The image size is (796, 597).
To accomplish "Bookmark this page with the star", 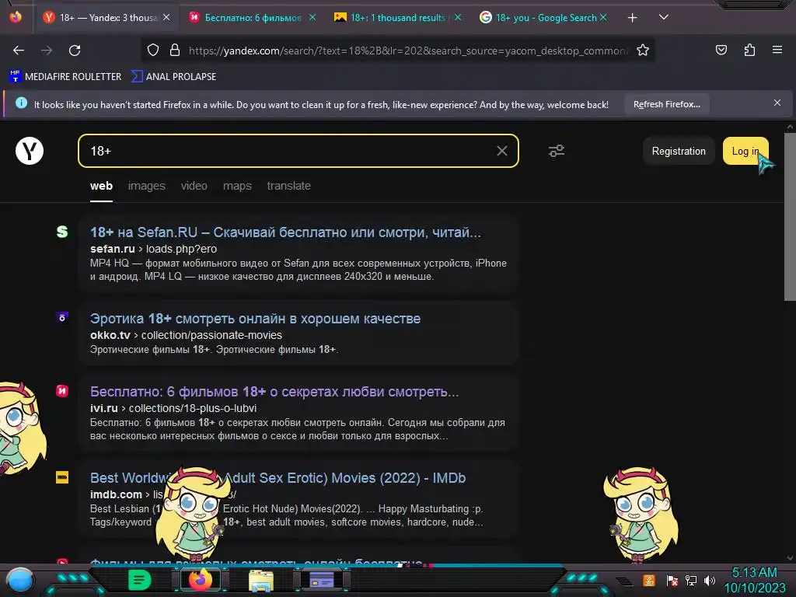I will pyautogui.click(x=643, y=51).
